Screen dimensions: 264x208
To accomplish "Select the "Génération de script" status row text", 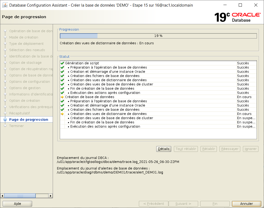I will [82, 63].
